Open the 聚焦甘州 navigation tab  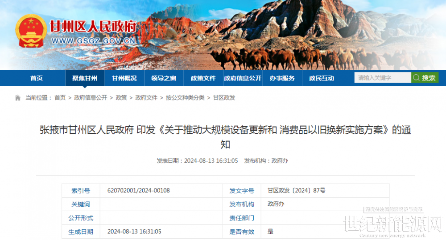pyautogui.click(x=85, y=78)
